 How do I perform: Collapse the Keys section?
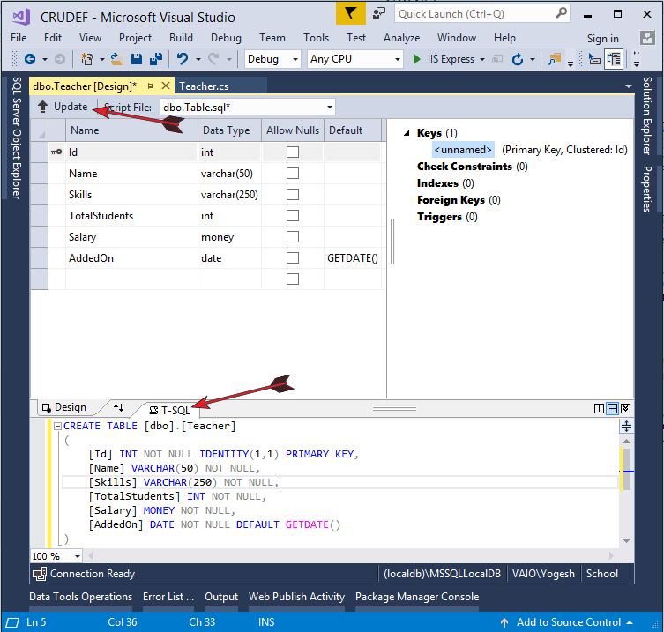407,133
